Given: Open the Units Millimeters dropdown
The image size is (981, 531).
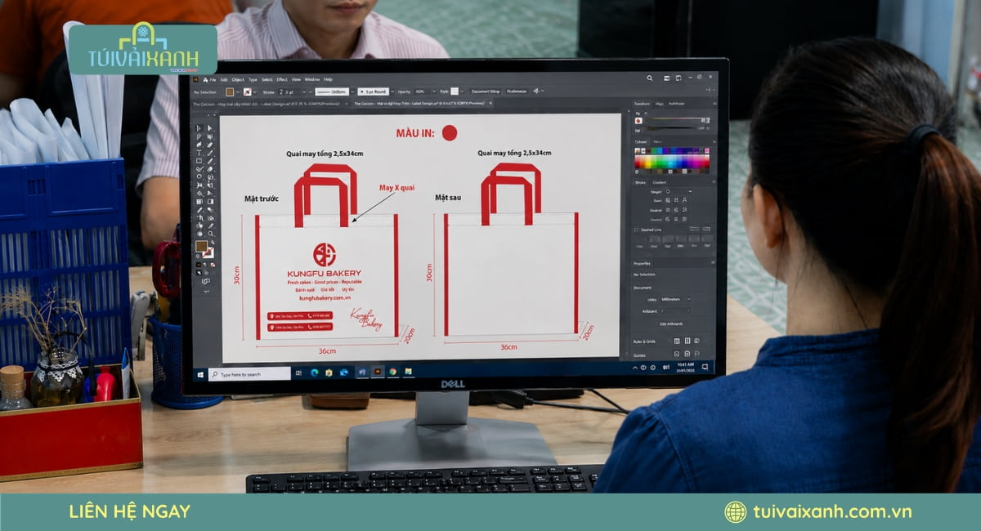Looking at the screenshot, I should 675,299.
